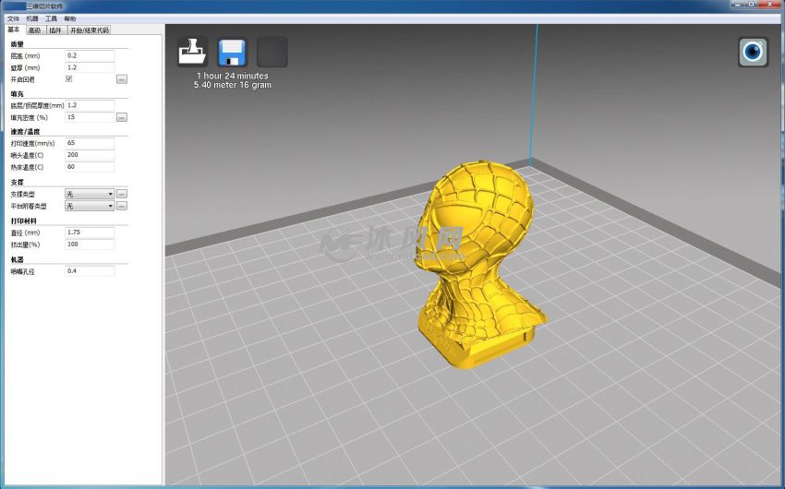Image resolution: width=785 pixels, height=489 pixels.
Task: Switch to the 高级 tab
Action: pyautogui.click(x=34, y=30)
